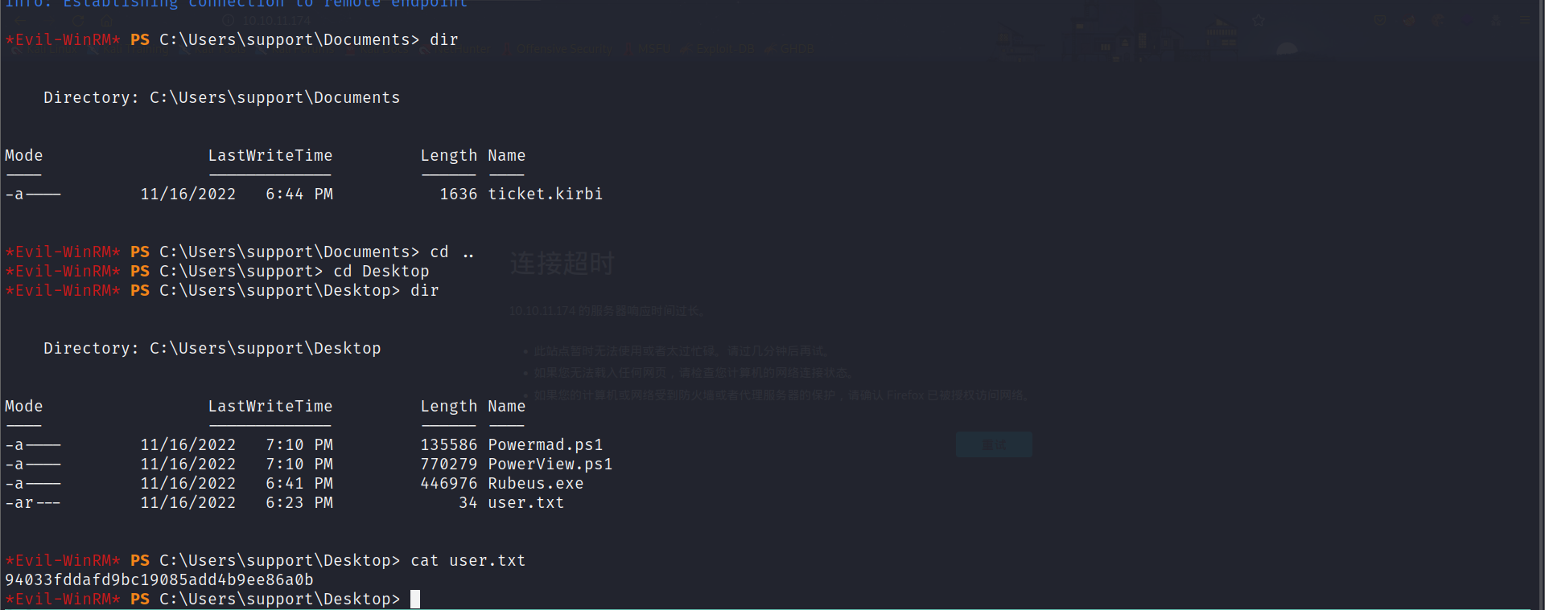Click the Rubeus.exe file name
This screenshot has width=1545, height=610.
click(535, 483)
